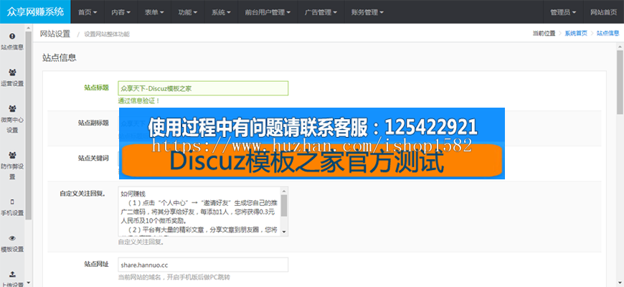Expand the 广告管理 menu
The width and height of the screenshot is (624, 287).
click(x=321, y=12)
